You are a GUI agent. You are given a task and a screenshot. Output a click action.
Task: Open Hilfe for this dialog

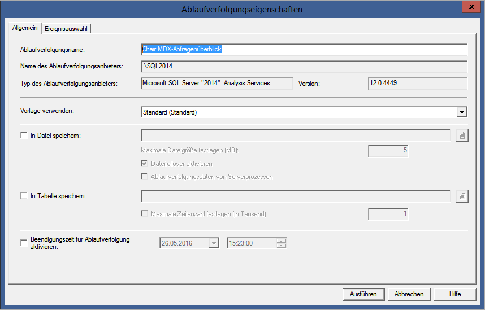pos(455,294)
